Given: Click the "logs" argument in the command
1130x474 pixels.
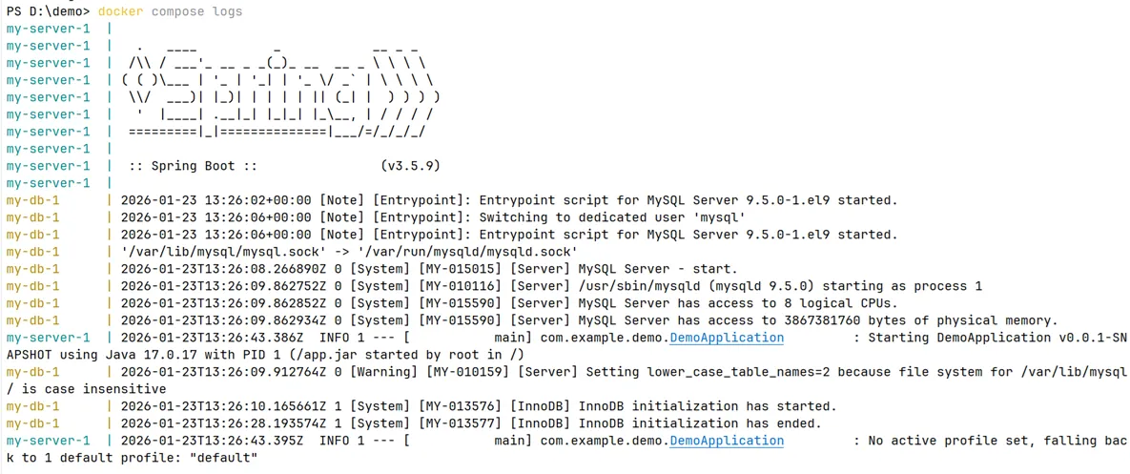Looking at the screenshot, I should pyautogui.click(x=227, y=11).
